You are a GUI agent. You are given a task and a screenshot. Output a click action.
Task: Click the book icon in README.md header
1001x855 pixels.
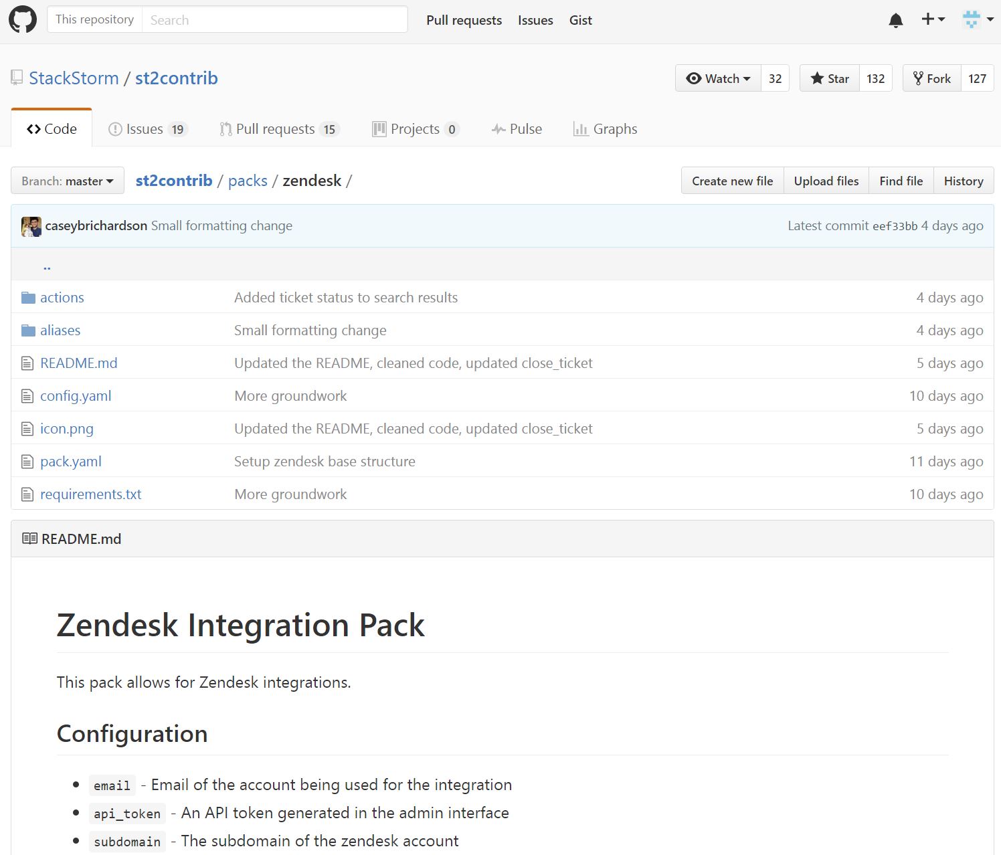coord(29,539)
